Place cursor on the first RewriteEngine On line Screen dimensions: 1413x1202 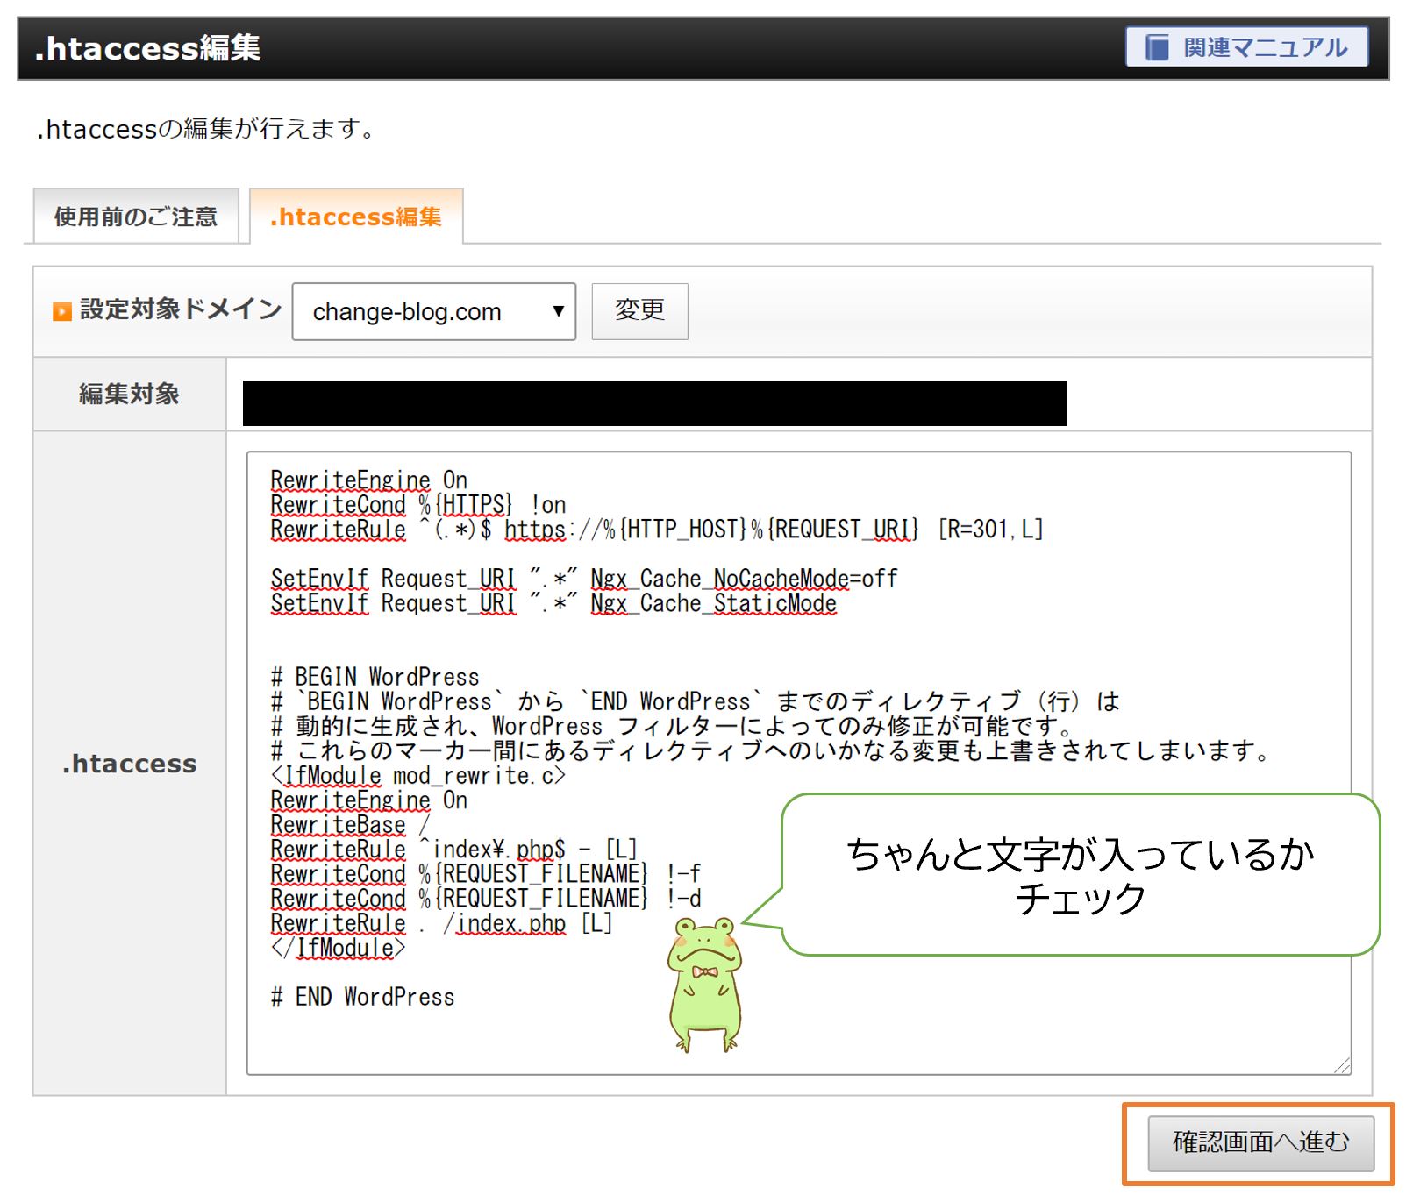(x=368, y=480)
